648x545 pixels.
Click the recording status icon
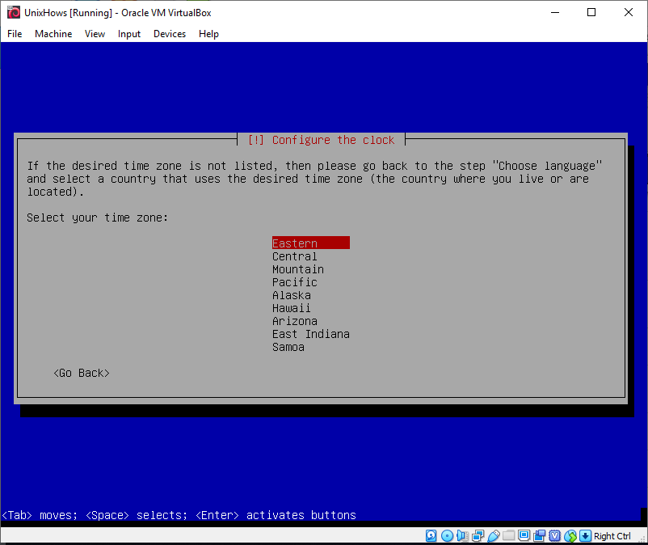click(539, 536)
